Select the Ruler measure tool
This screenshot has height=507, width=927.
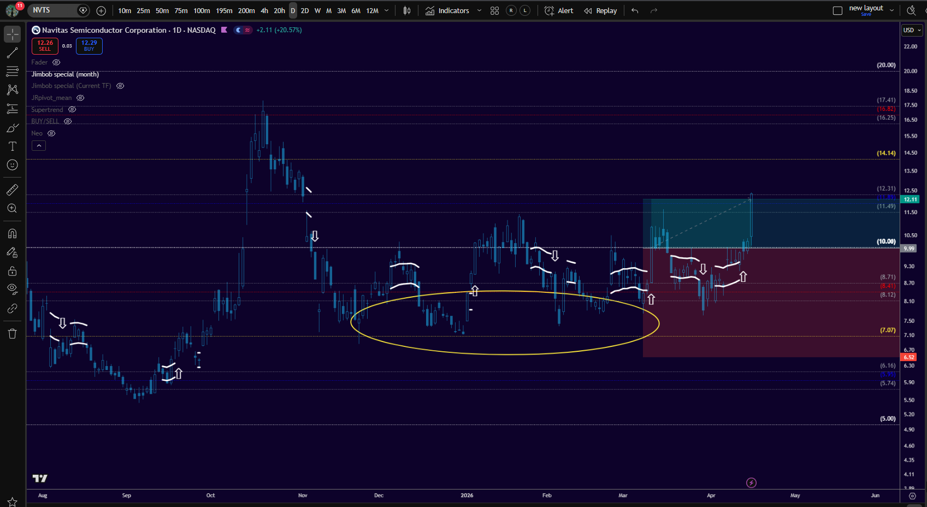12,190
